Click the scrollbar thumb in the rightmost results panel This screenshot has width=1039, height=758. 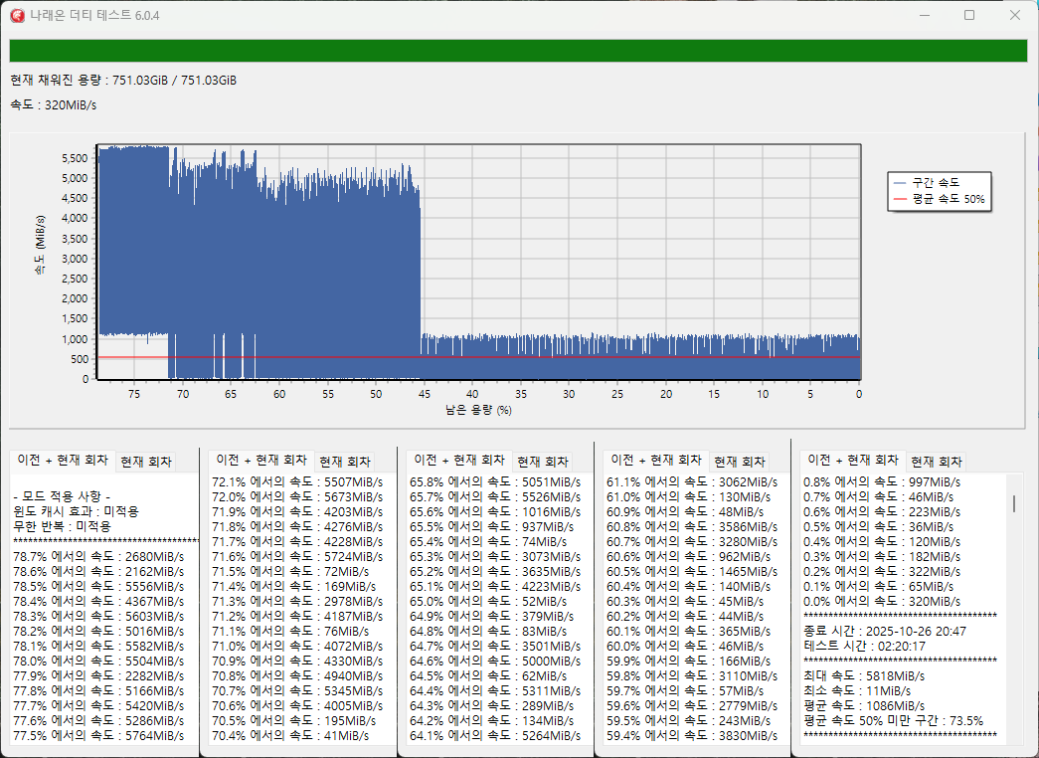(x=1013, y=503)
